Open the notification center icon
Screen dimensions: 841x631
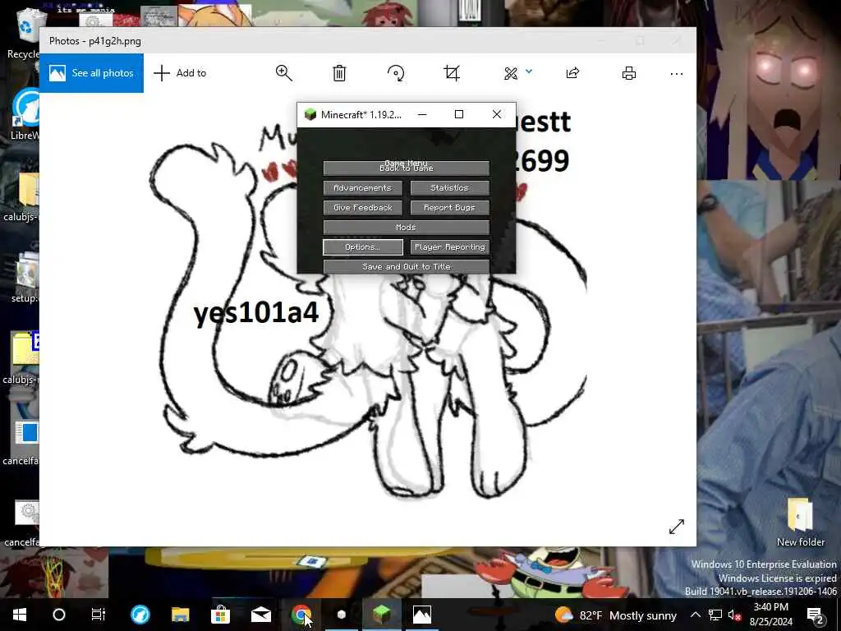pos(816,615)
